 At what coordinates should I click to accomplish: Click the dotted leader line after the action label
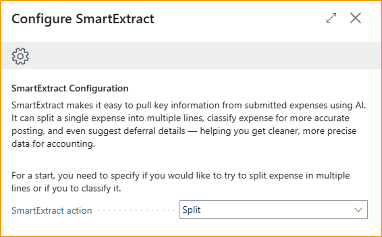tap(136, 211)
